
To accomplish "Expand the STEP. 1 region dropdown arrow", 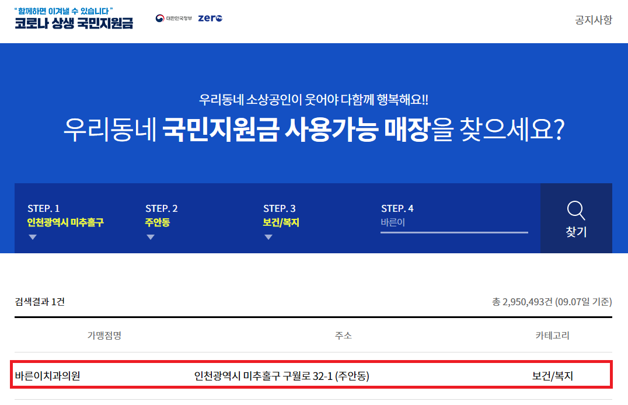I will [33, 237].
